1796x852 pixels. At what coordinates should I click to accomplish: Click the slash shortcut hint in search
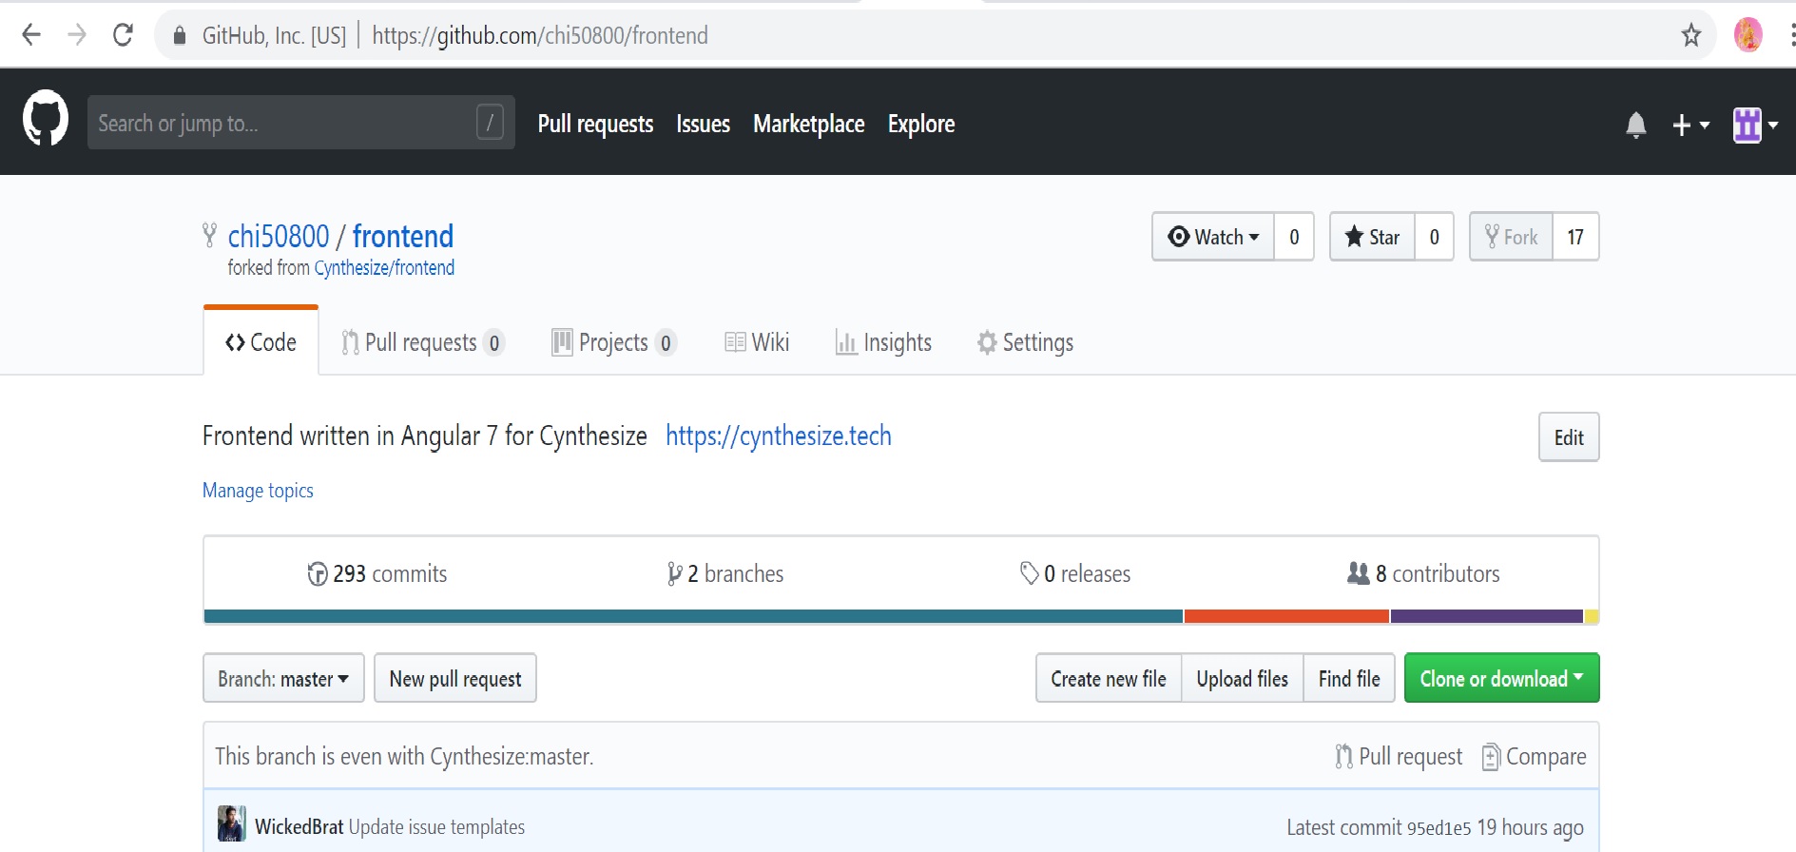(x=490, y=122)
